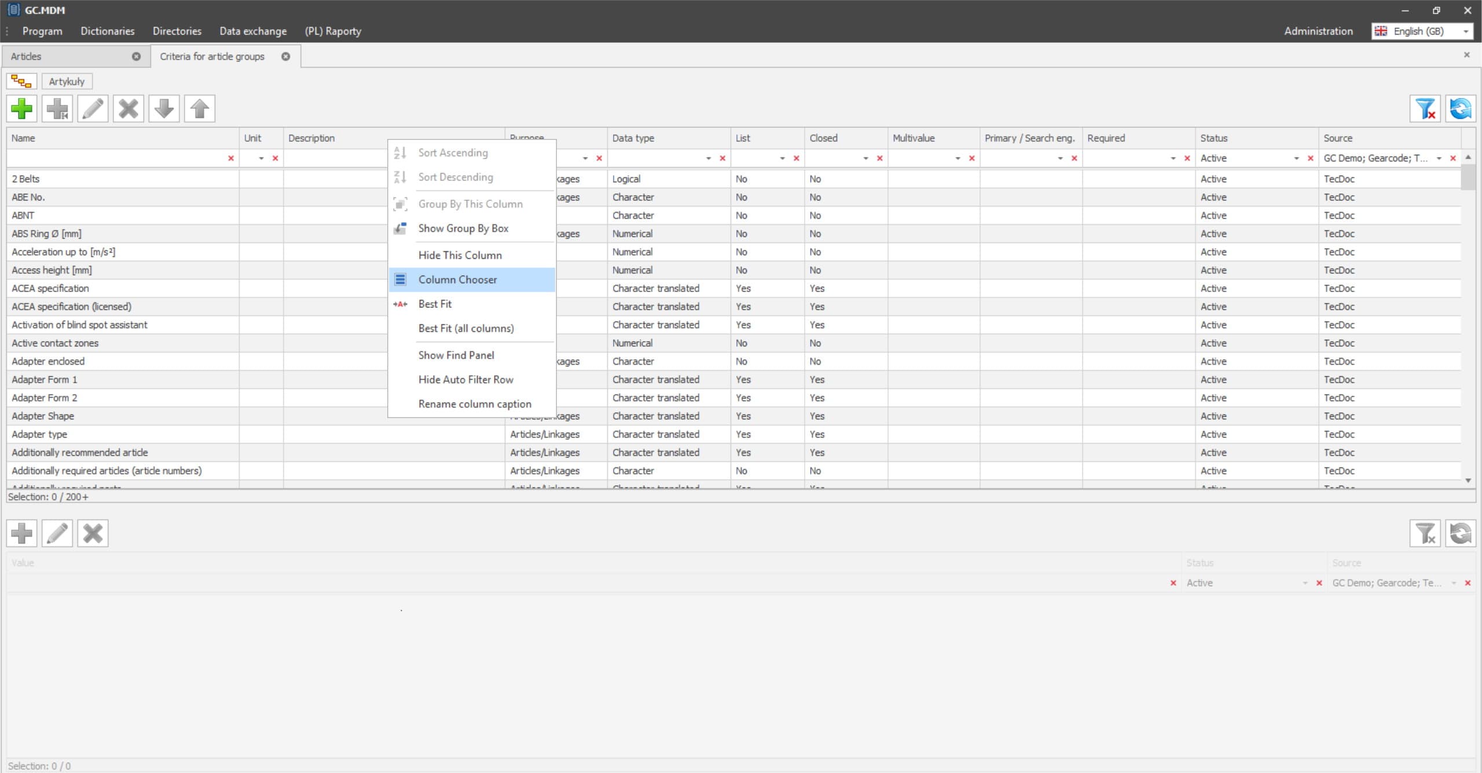The height and width of the screenshot is (773, 1482).
Task: Choose Best Fit (all columns)
Action: (x=471, y=328)
